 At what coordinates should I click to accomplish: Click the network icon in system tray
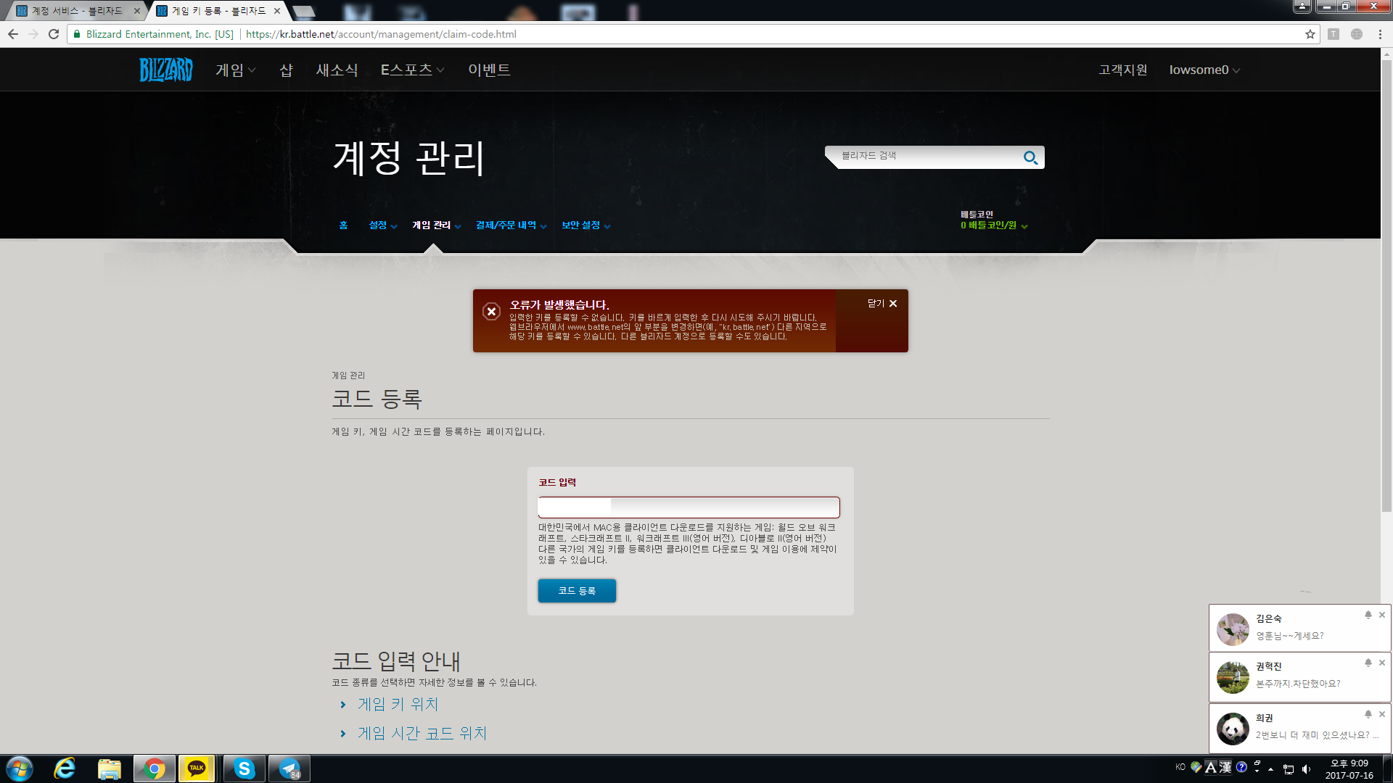(x=1289, y=769)
